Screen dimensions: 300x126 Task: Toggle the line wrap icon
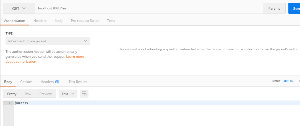tap(84, 94)
